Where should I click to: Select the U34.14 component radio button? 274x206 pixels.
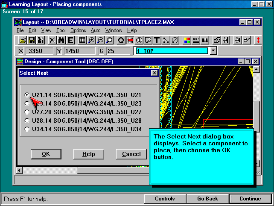point(27,129)
